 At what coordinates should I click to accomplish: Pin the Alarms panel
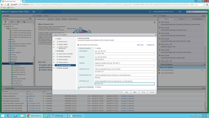[x=203, y=16]
